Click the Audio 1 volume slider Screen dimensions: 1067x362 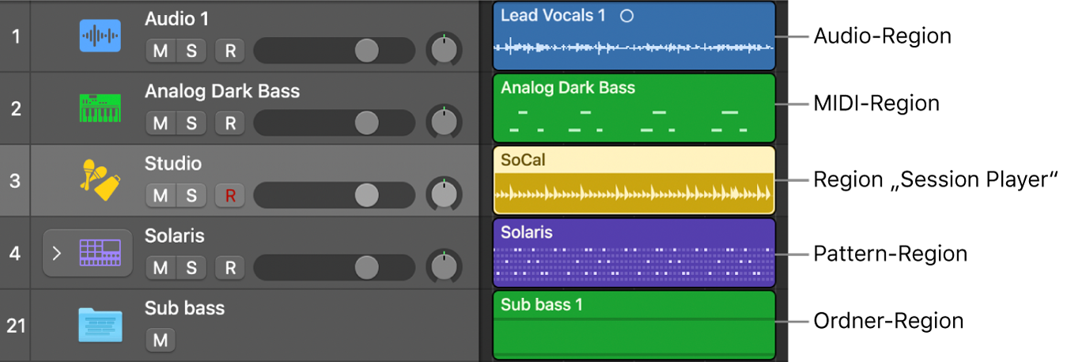click(334, 51)
